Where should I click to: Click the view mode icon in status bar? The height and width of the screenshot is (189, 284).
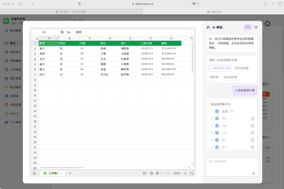click(x=157, y=173)
